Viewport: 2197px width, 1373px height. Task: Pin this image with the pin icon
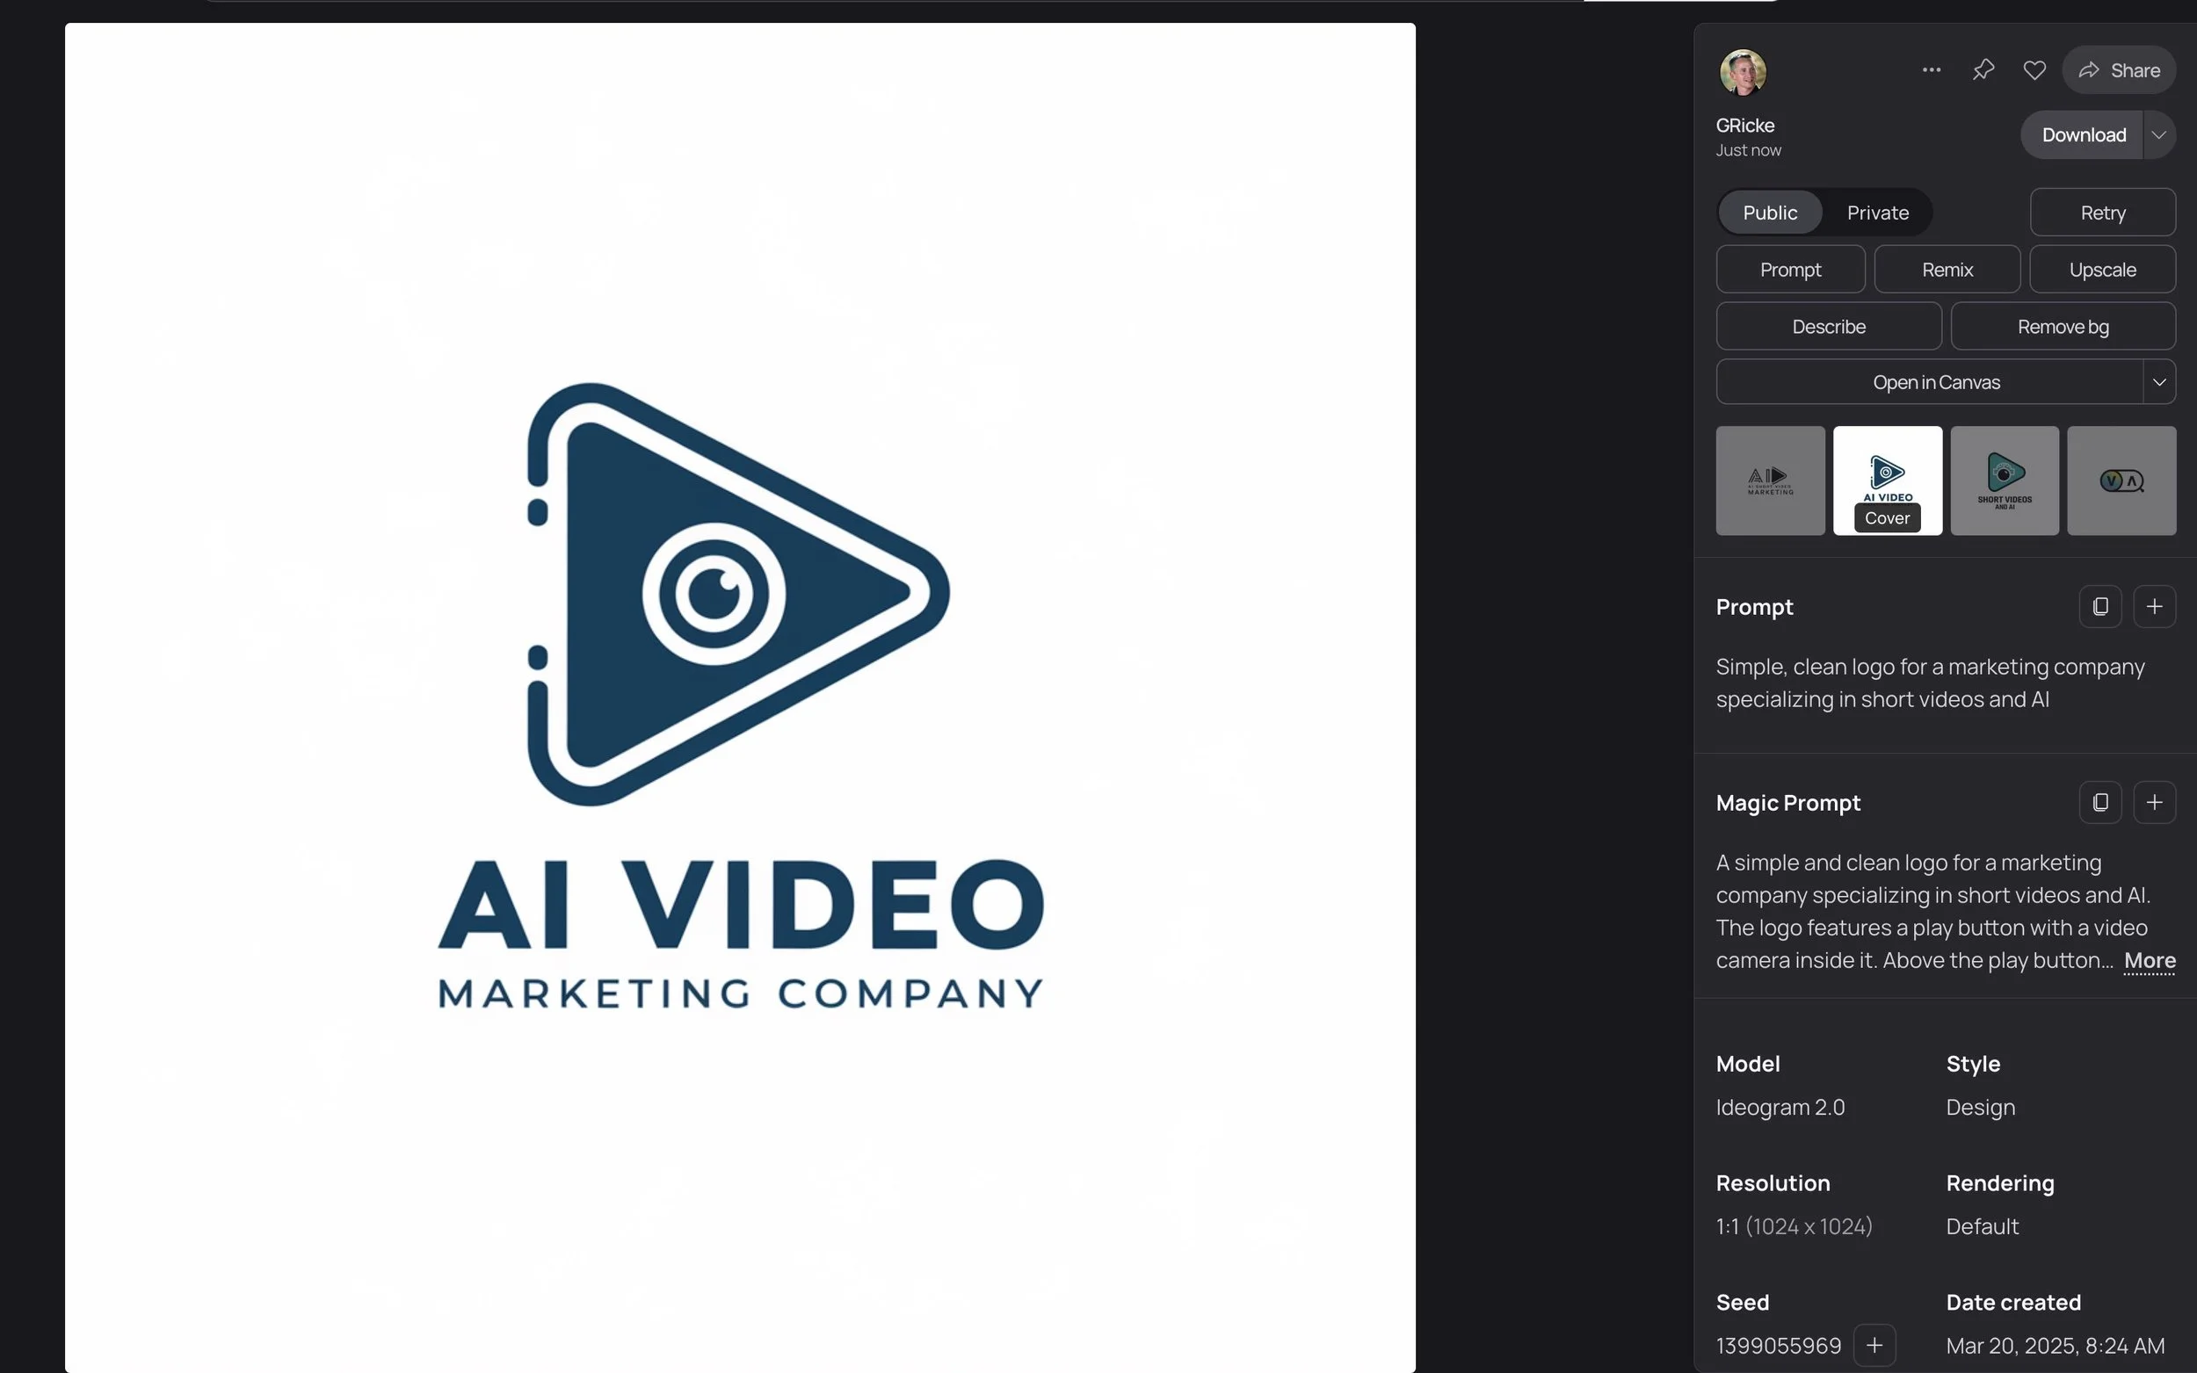point(1983,70)
